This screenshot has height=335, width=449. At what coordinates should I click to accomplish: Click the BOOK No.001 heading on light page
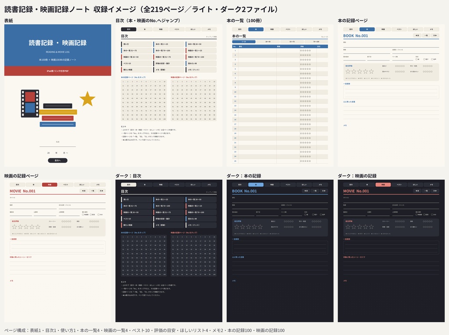coord(356,36)
